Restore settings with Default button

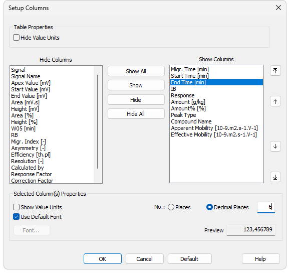tap(189, 259)
